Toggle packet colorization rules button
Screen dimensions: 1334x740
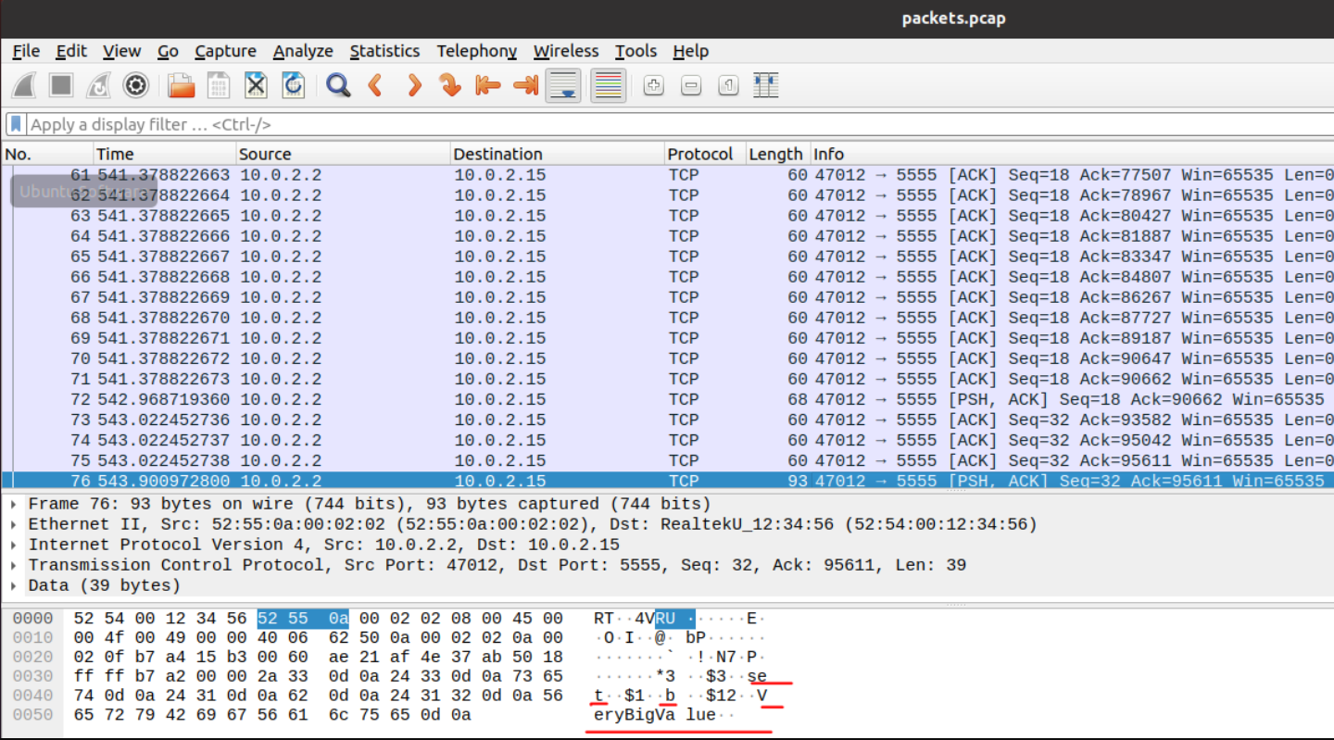[608, 86]
